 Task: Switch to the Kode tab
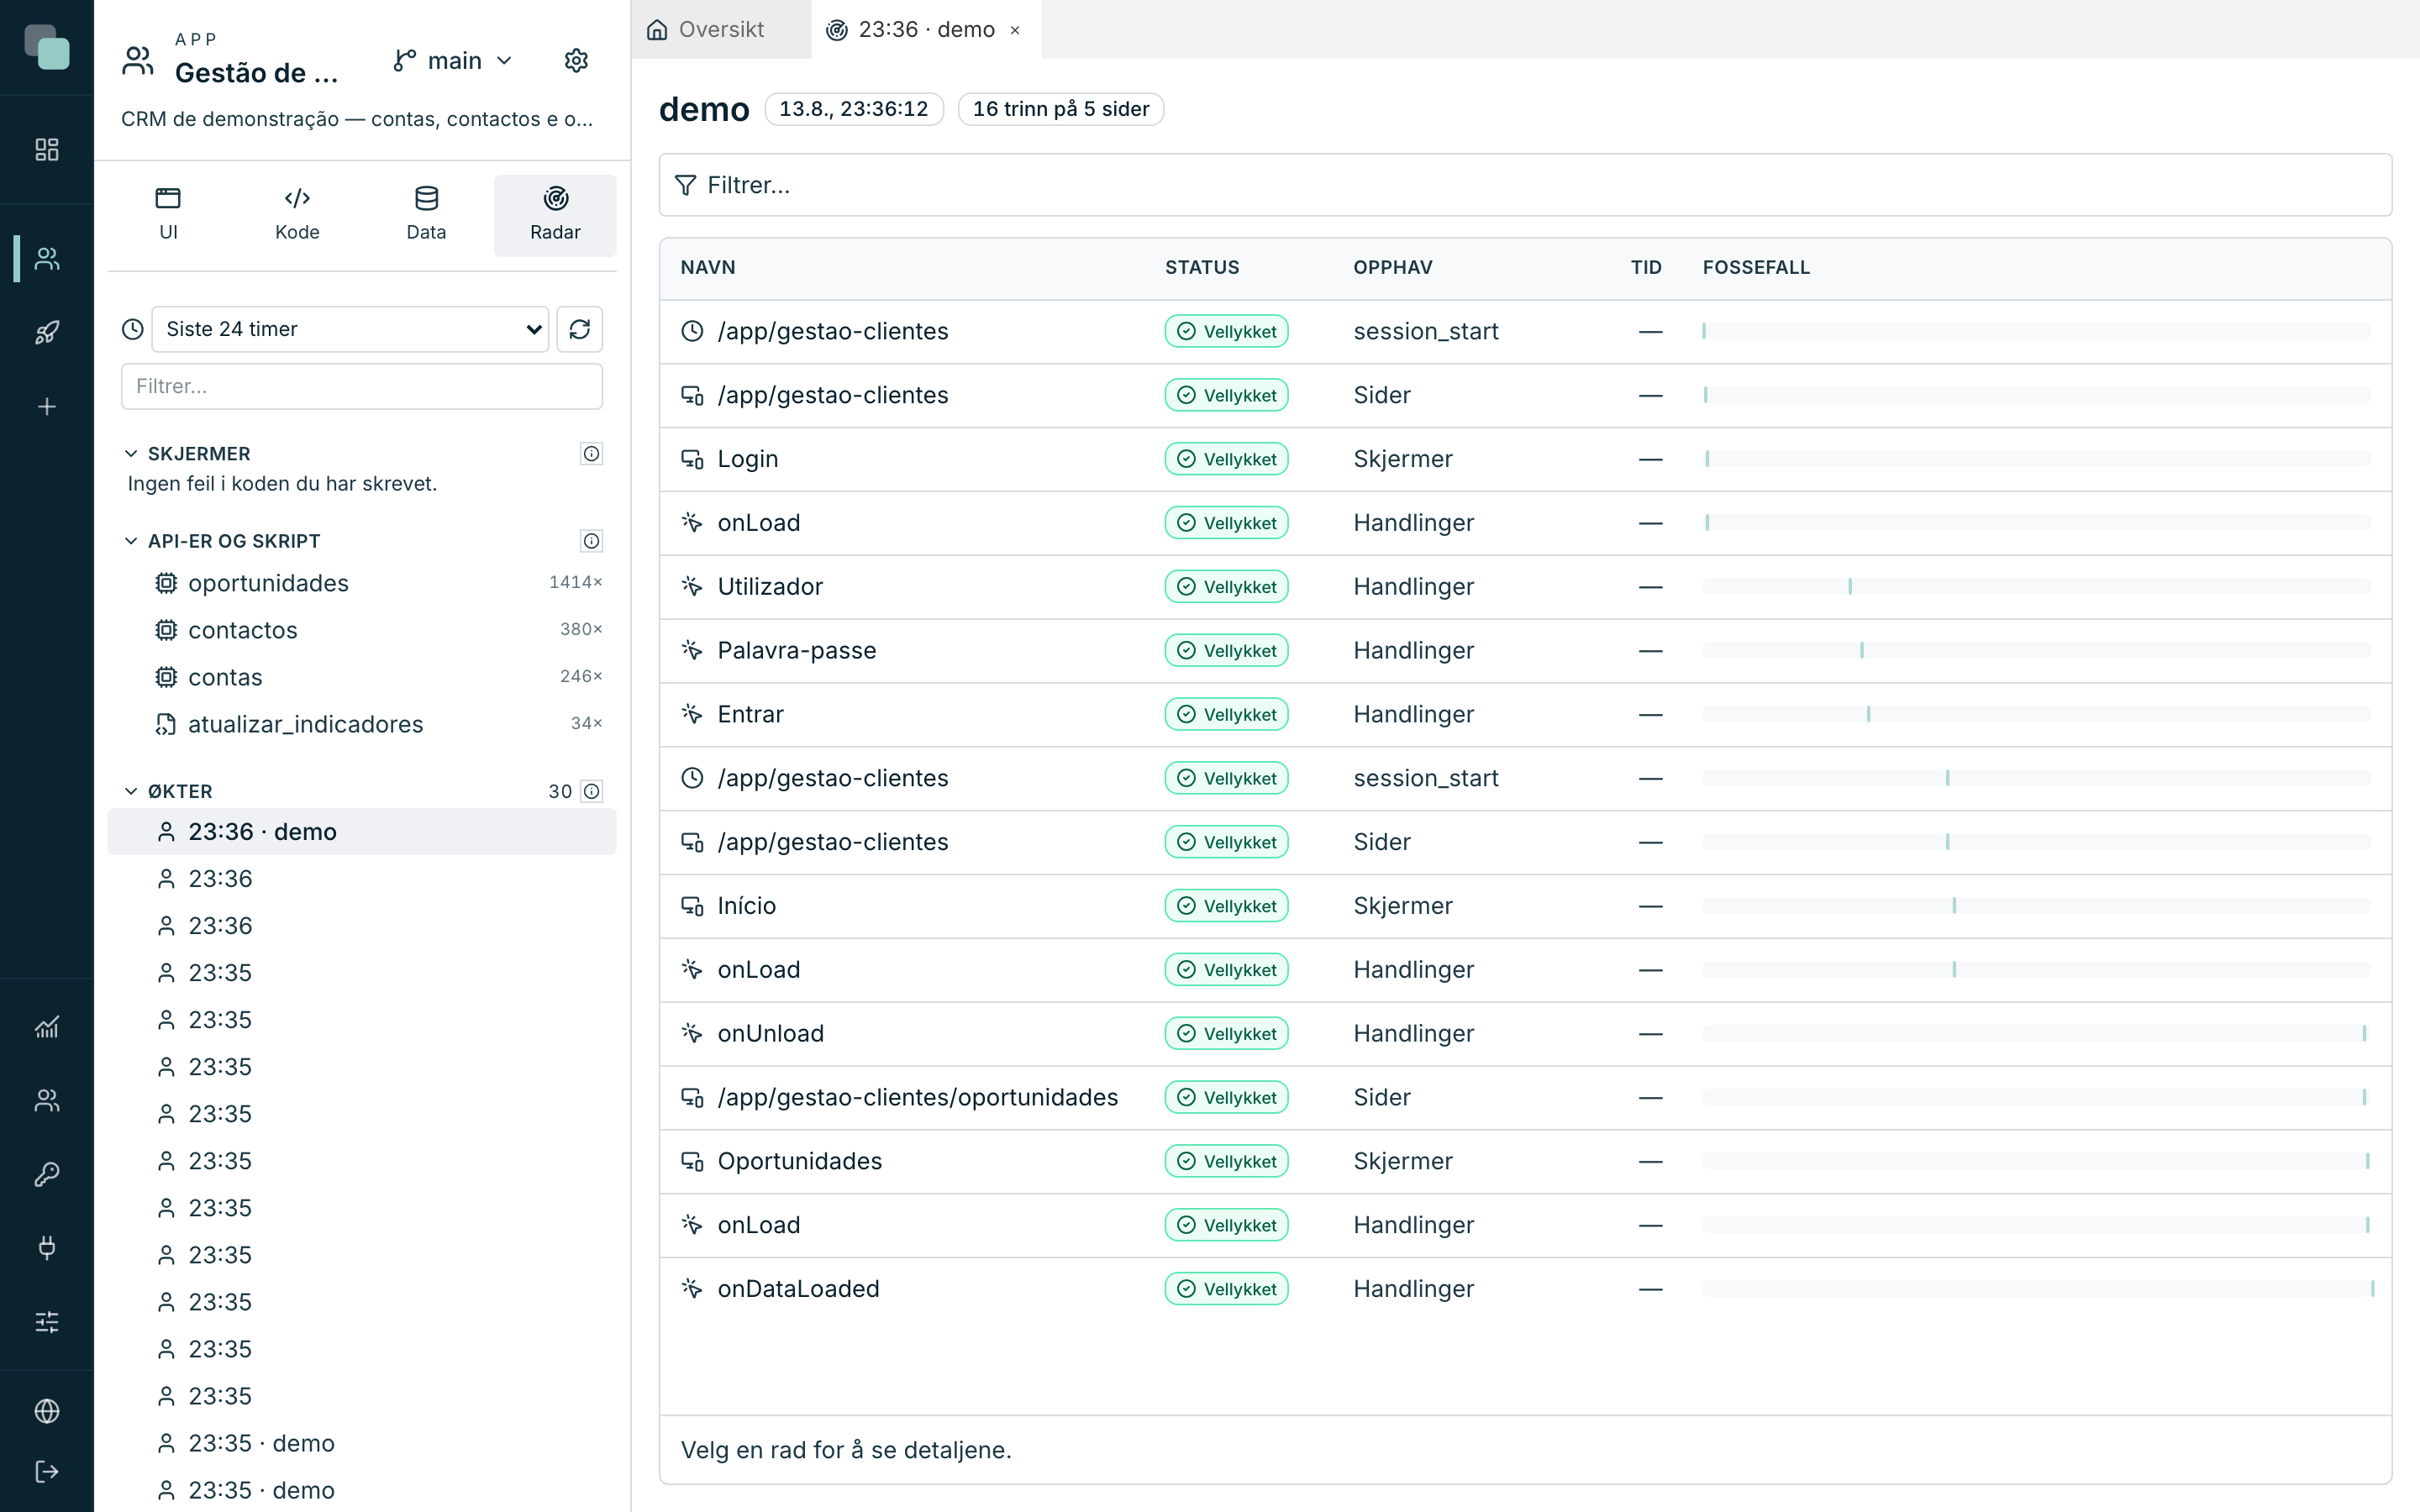point(297,215)
